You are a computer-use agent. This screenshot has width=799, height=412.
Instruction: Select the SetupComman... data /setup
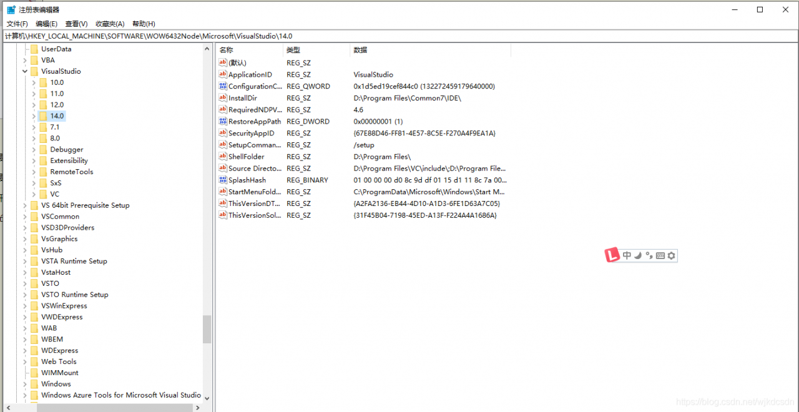364,145
